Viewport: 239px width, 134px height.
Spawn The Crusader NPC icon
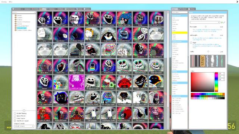tap(92, 114)
